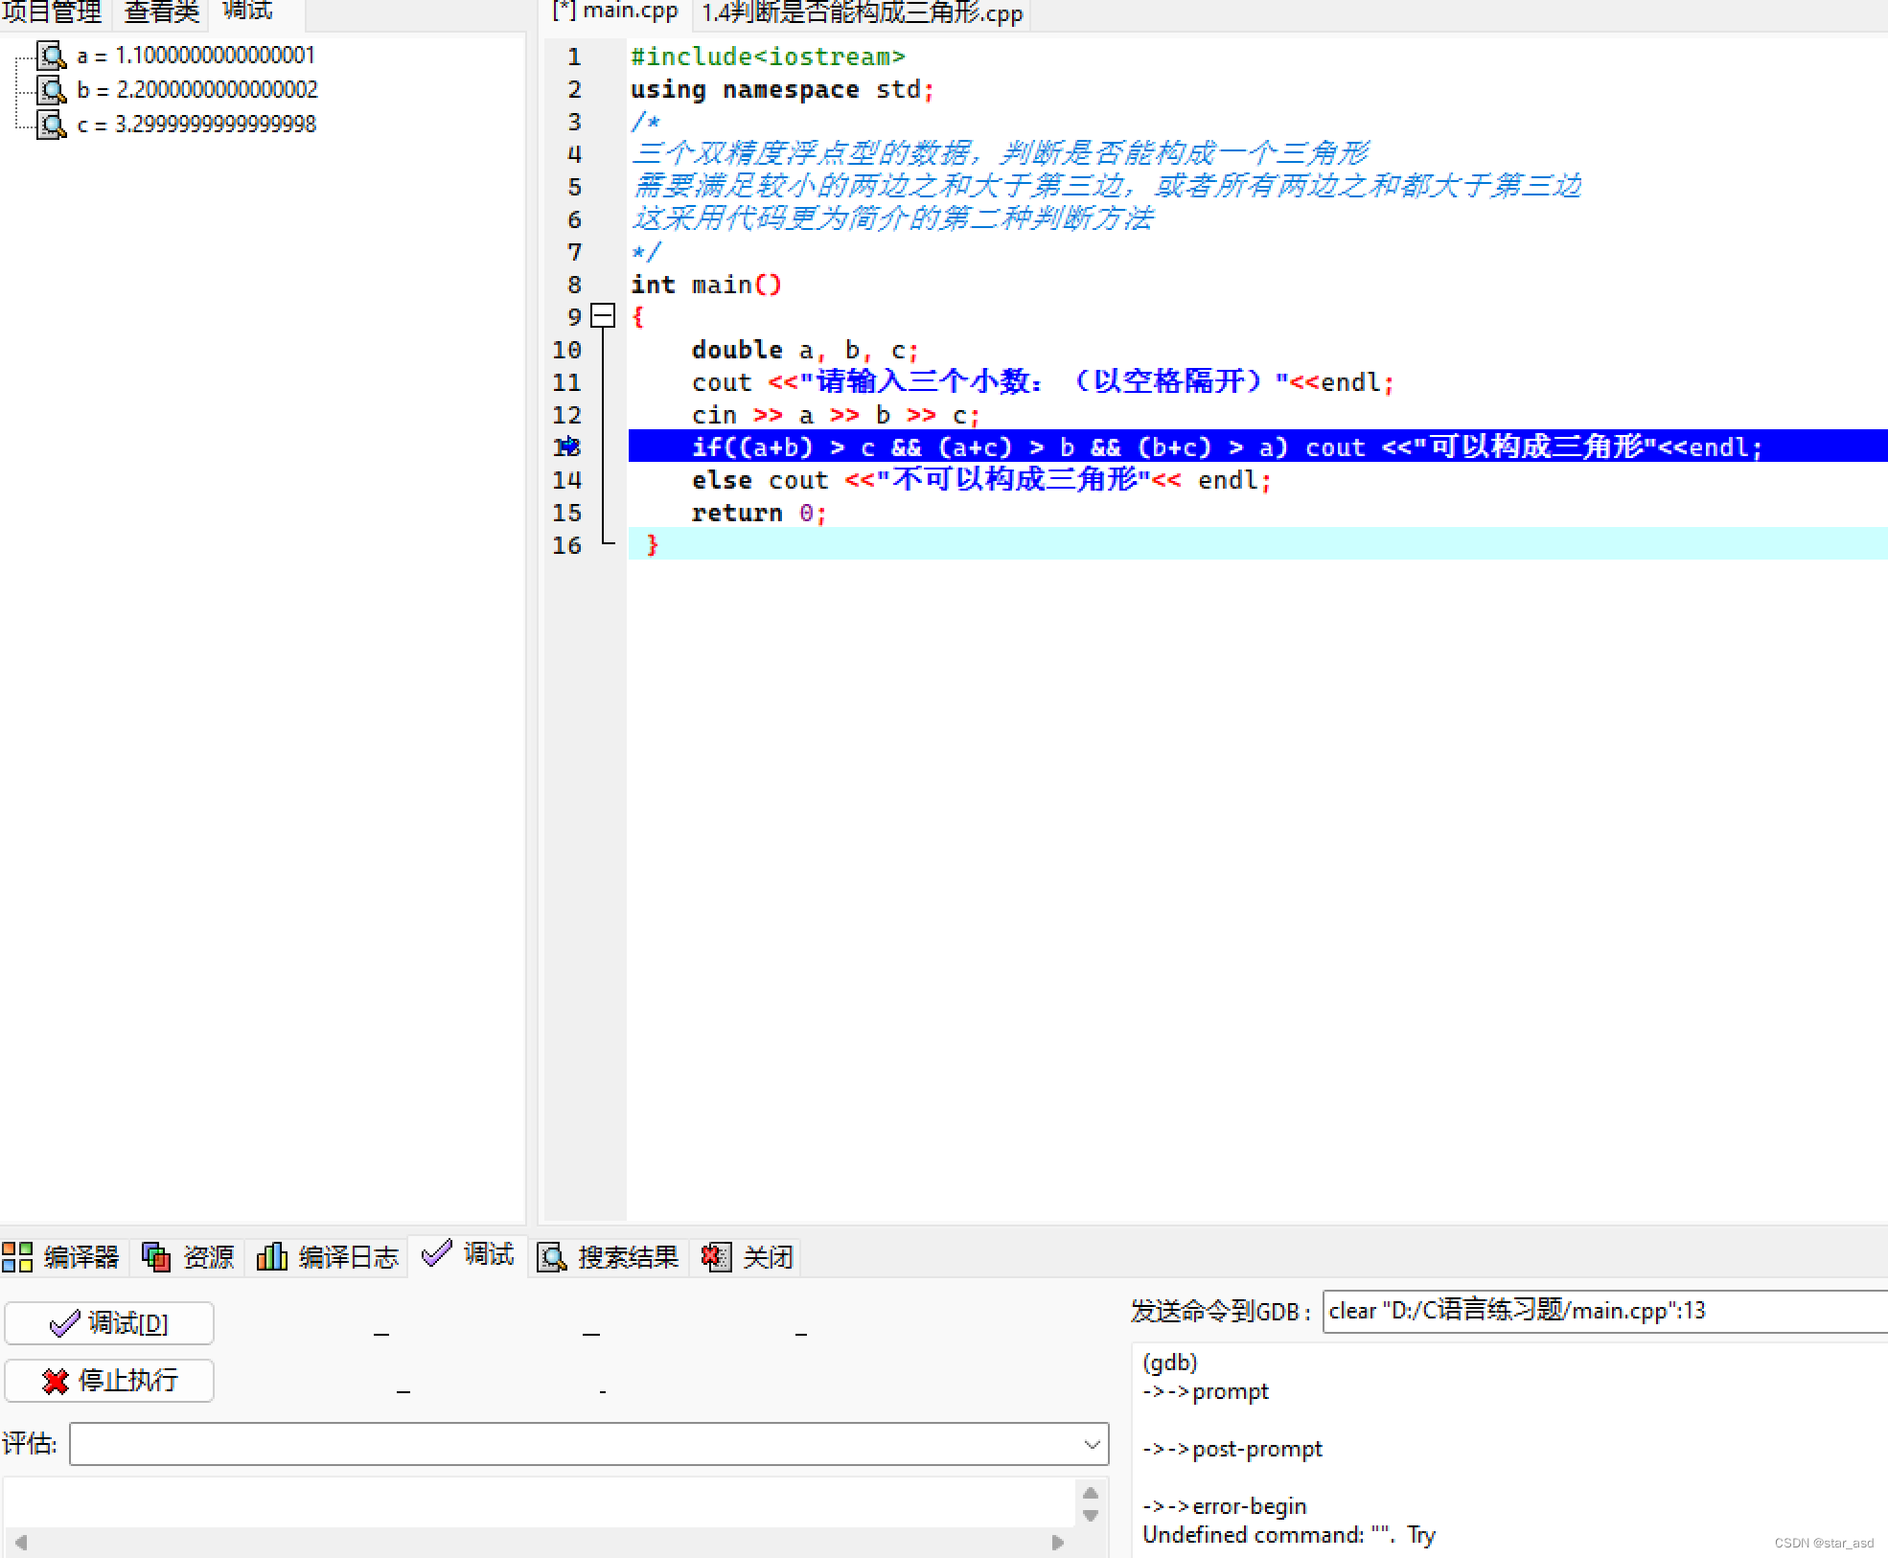Click inside the GDB command input field
The width and height of the screenshot is (1888, 1558).
pos(1600,1312)
